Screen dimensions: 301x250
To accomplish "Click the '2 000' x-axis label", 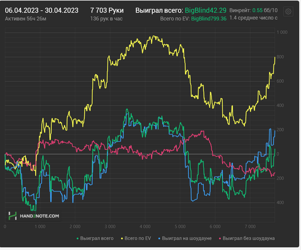I will coord(75,227).
